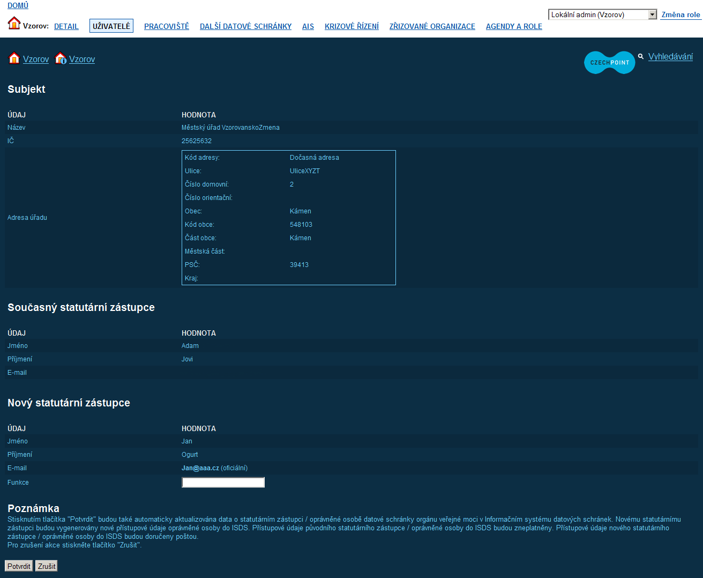The width and height of the screenshot is (703, 578).
Task: Click the Czech POINT logo
Action: pyautogui.click(x=609, y=63)
